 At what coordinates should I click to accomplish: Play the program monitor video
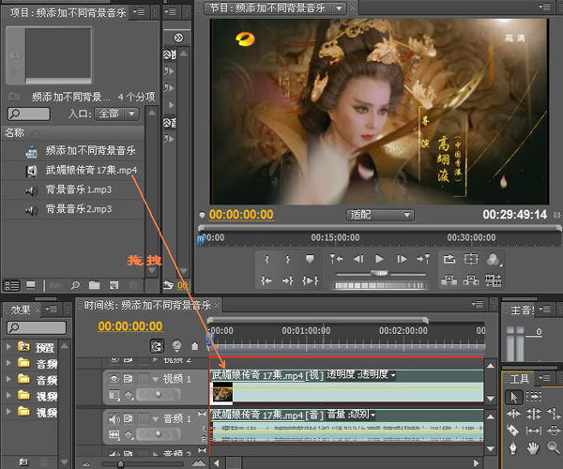point(379,259)
